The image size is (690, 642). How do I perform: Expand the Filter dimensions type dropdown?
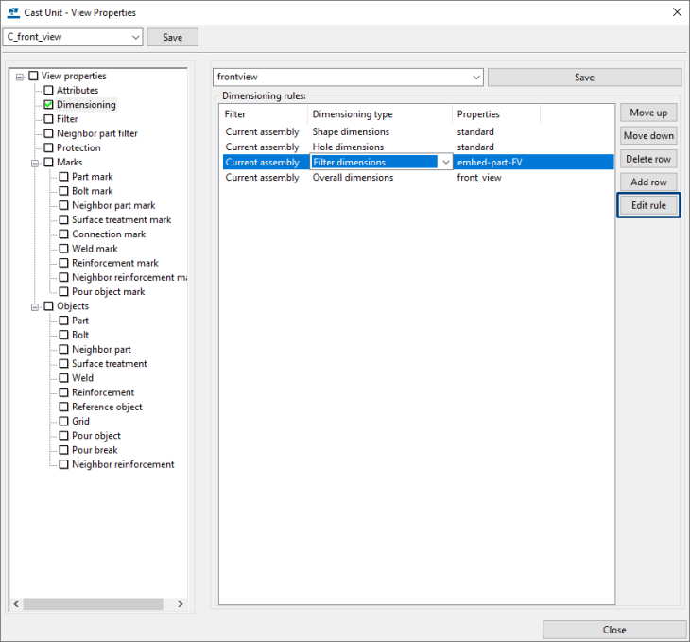[445, 163]
